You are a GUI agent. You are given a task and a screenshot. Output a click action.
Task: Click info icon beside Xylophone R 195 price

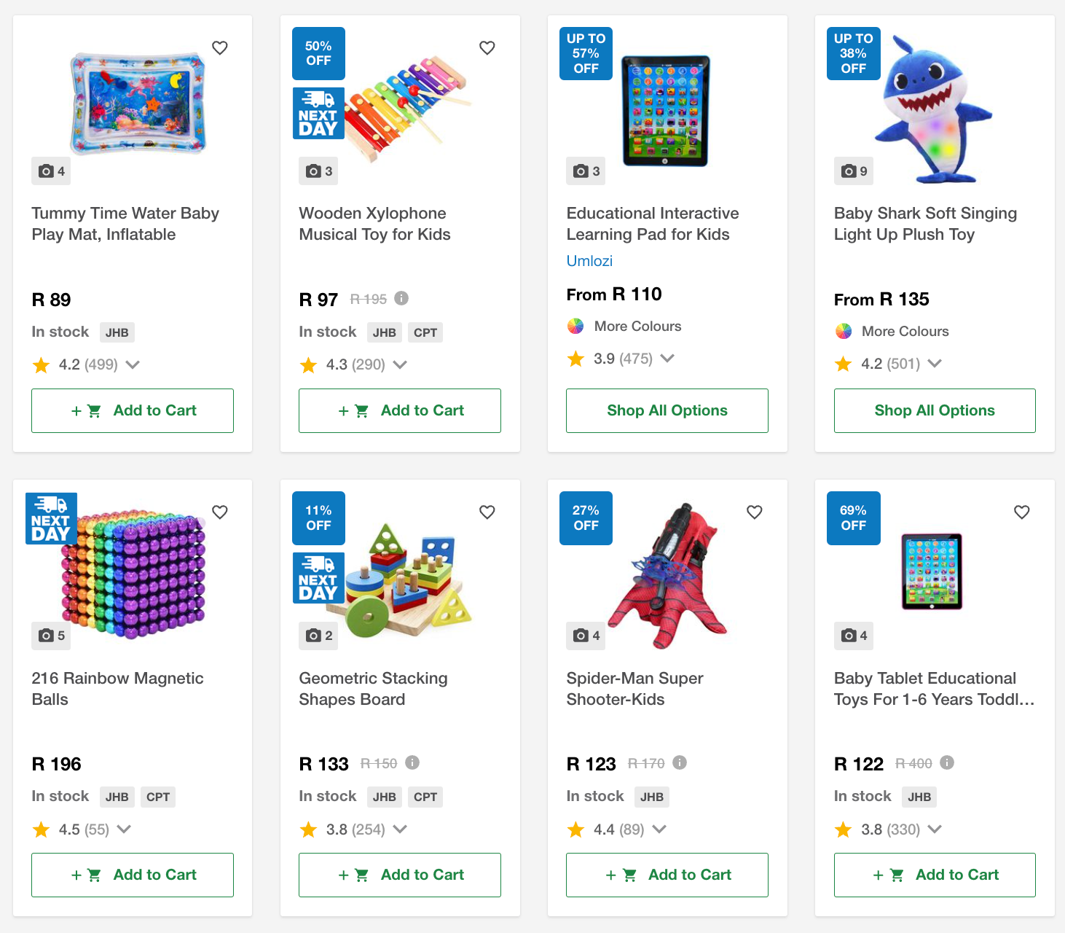coord(401,298)
